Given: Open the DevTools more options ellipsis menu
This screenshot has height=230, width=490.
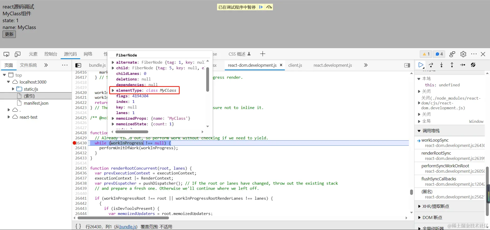Looking at the screenshot, I should [x=474, y=54].
